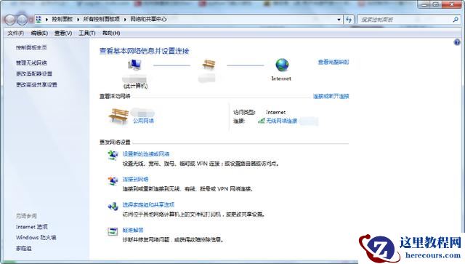Viewport: 465px width, 264px height.
Task: Open the 文件(F) menu
Action: coord(16,33)
